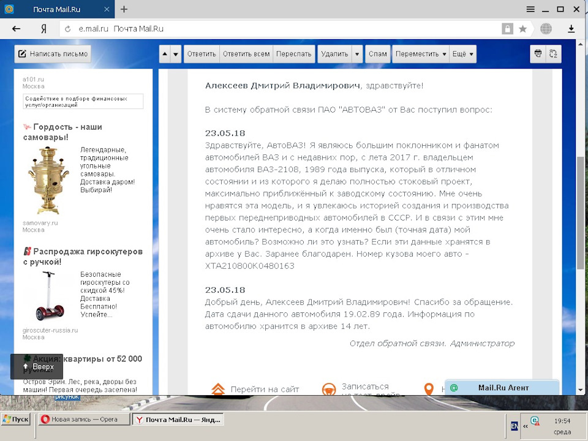
Task: Print the letter with the printer icon
Action: pos(538,54)
